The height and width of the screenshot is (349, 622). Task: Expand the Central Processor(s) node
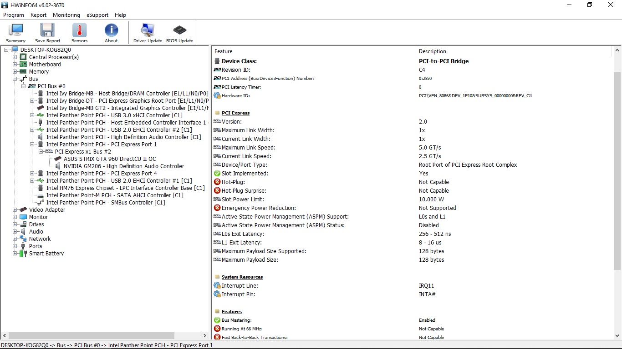tap(15, 57)
